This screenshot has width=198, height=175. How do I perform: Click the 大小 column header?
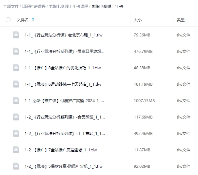tap(138, 20)
